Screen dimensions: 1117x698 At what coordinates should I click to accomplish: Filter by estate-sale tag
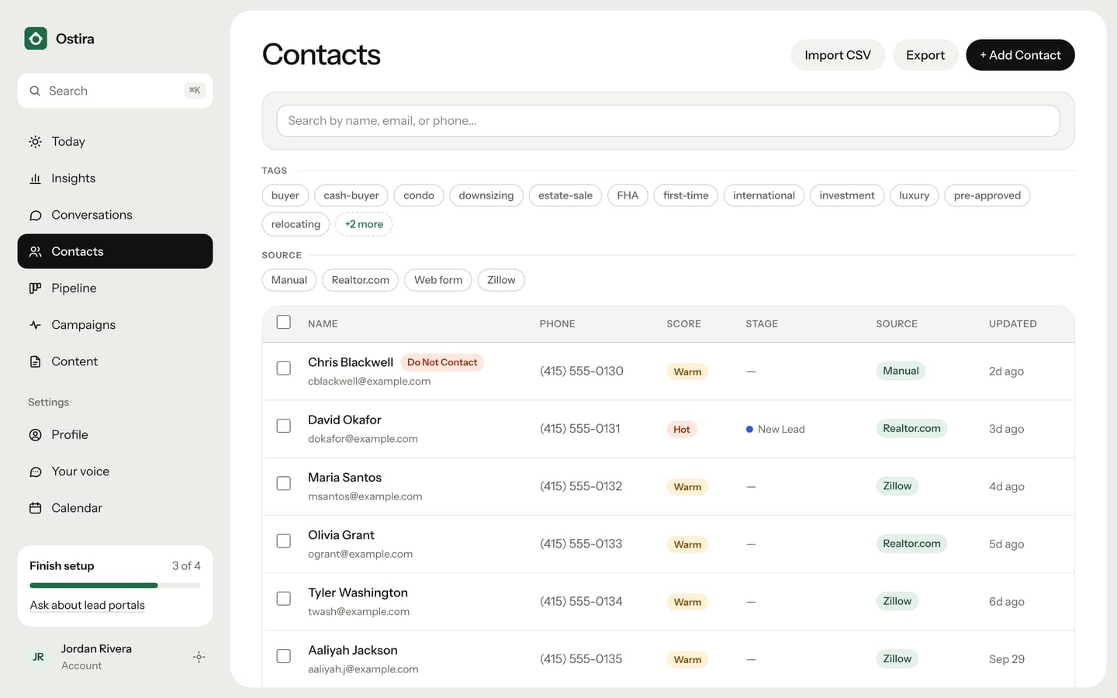pos(565,195)
